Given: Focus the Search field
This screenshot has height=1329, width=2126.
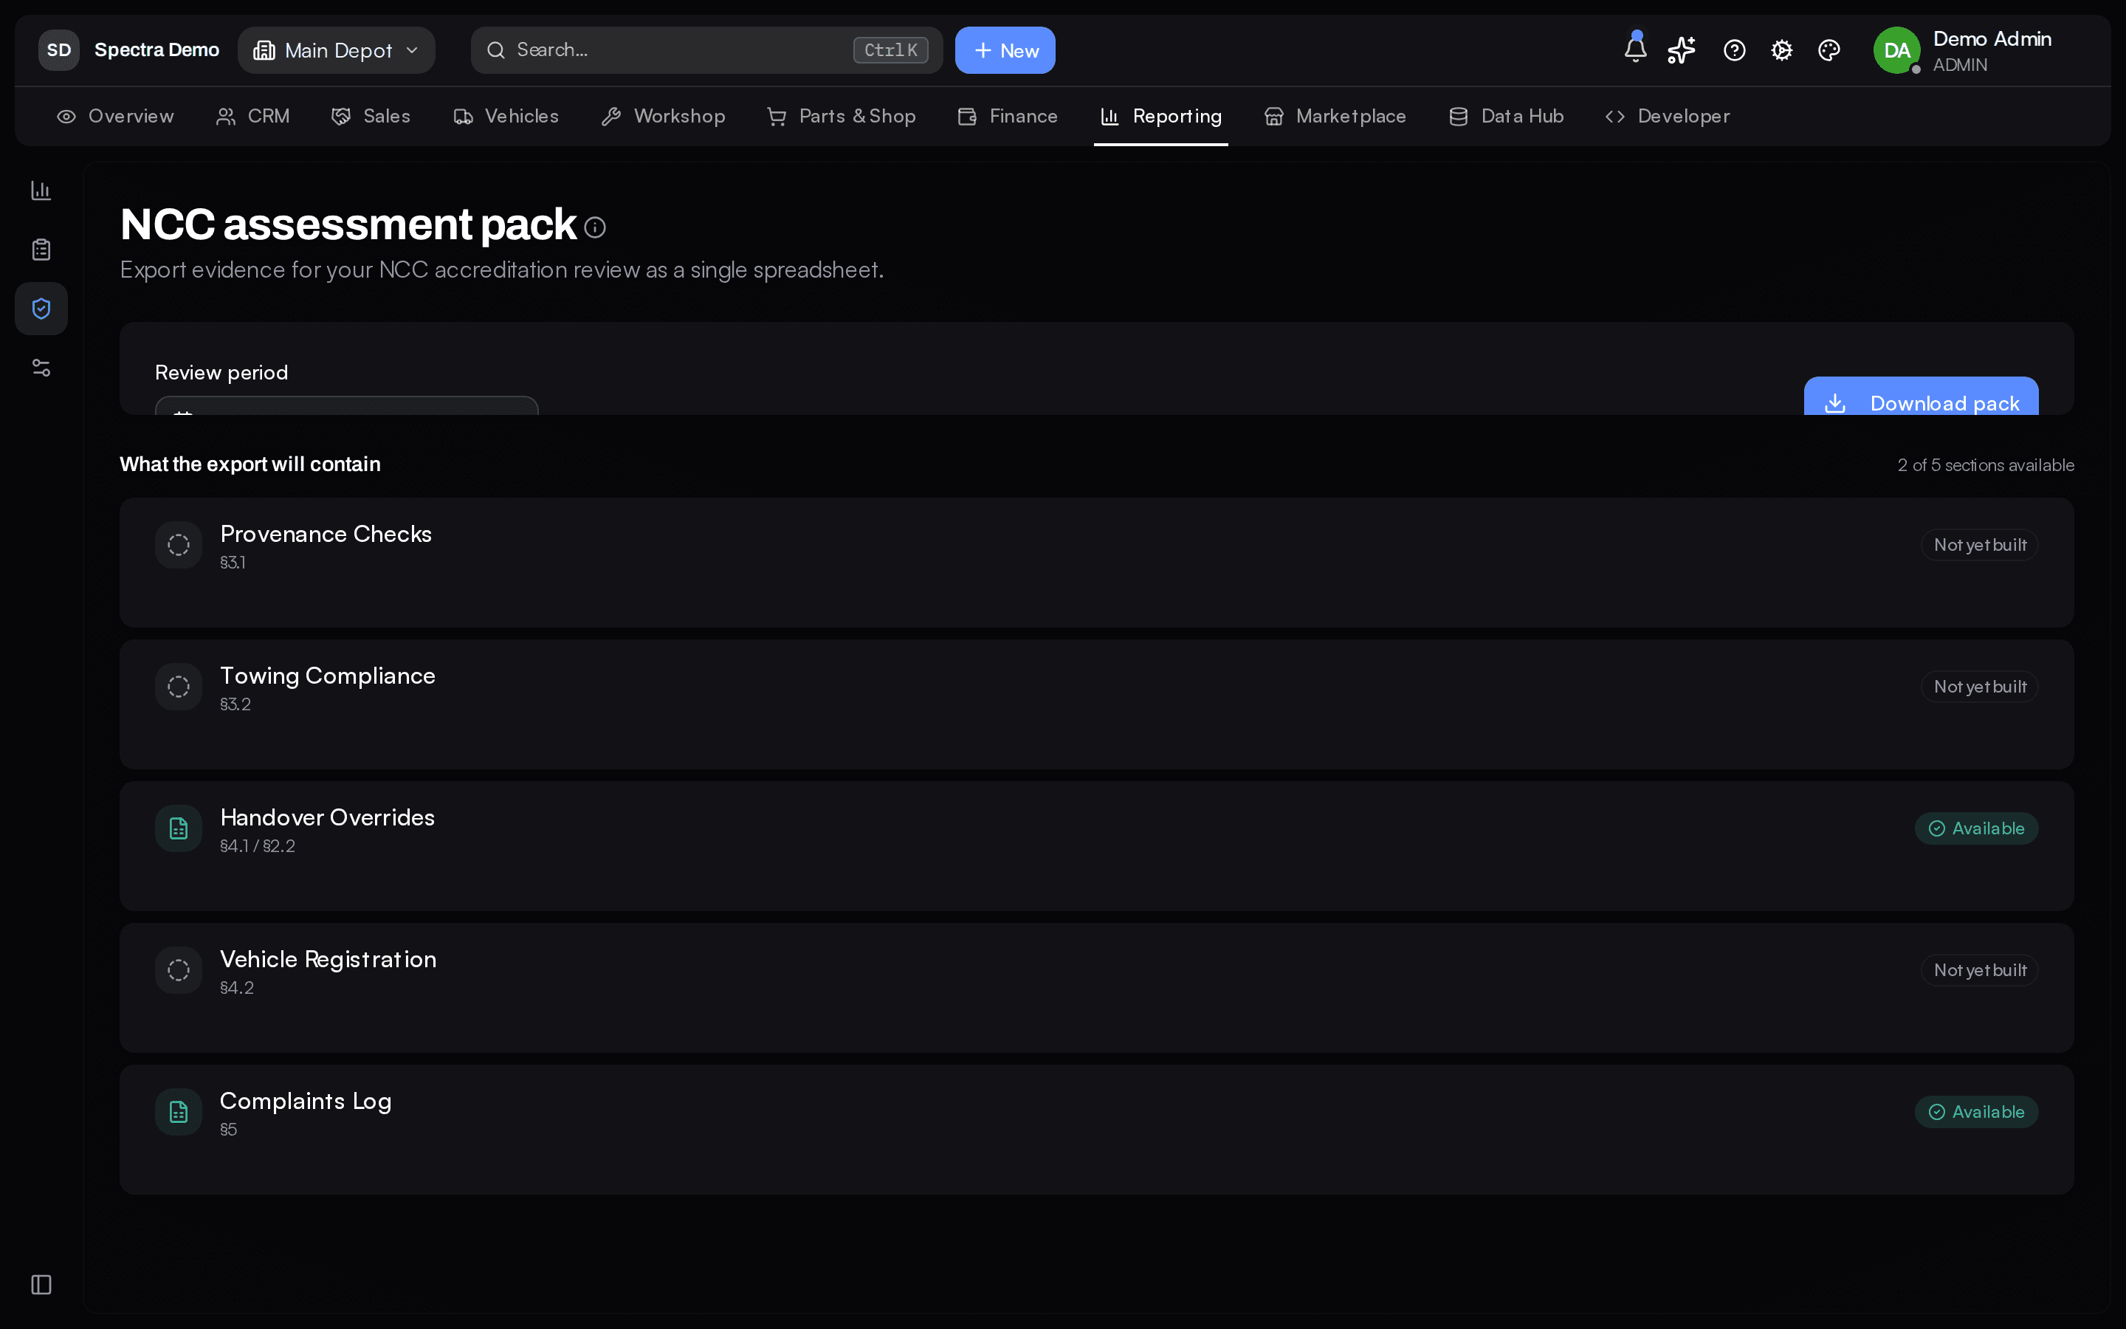Looking at the screenshot, I should tap(706, 50).
